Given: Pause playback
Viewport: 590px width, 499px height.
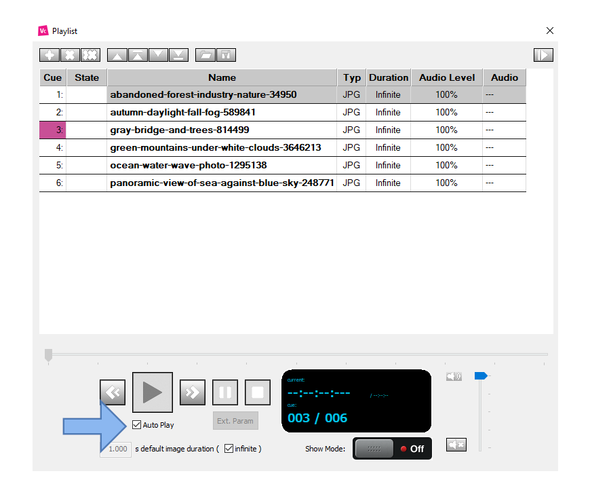Looking at the screenshot, I should coord(225,392).
